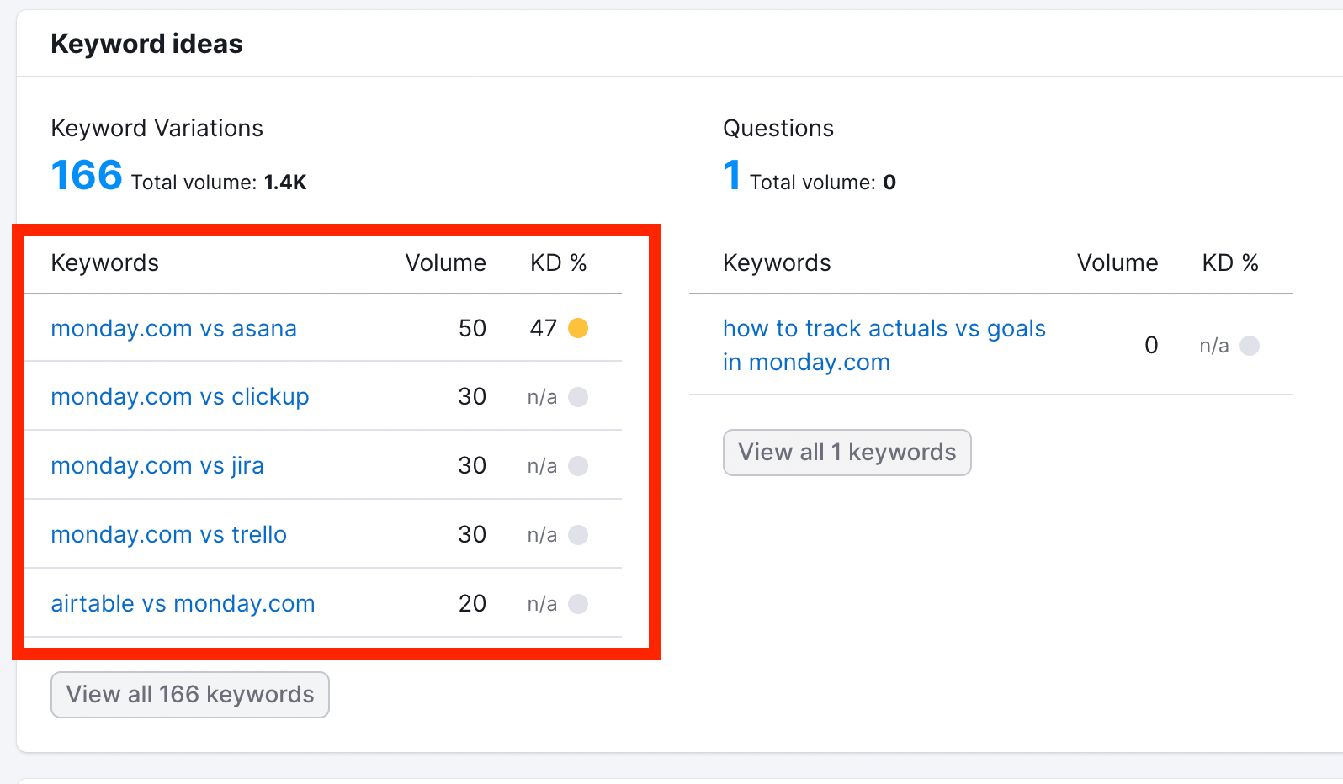Click the 'View all 1 keywords' button
1343x784 pixels.
coord(847,453)
